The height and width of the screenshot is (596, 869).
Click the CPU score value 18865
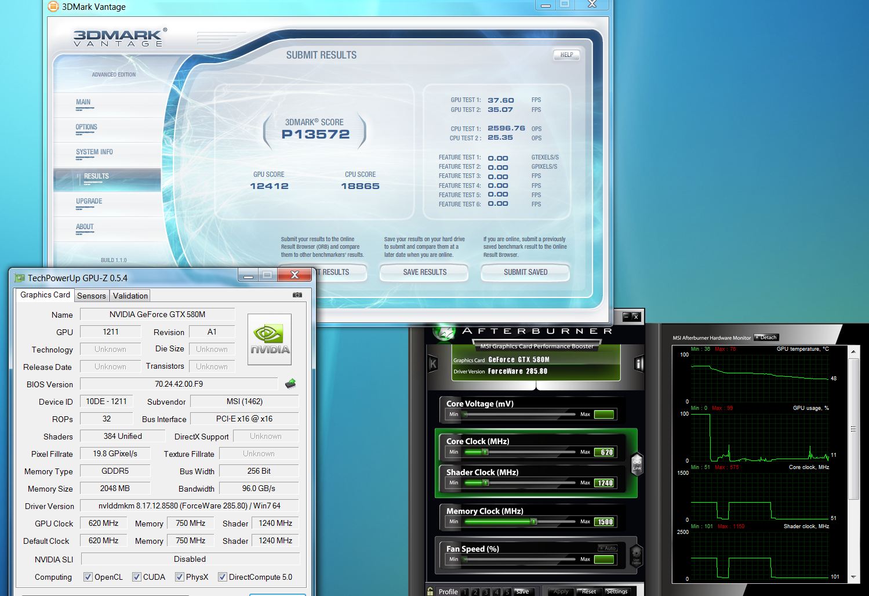(x=360, y=186)
